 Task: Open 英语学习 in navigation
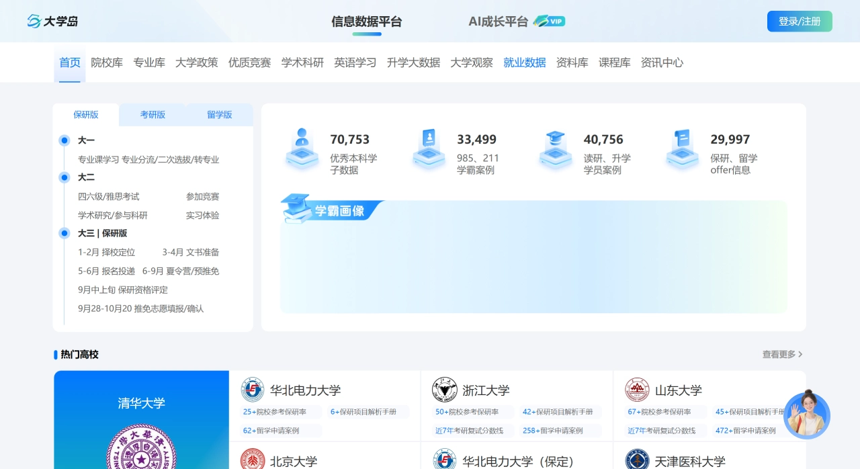(355, 62)
